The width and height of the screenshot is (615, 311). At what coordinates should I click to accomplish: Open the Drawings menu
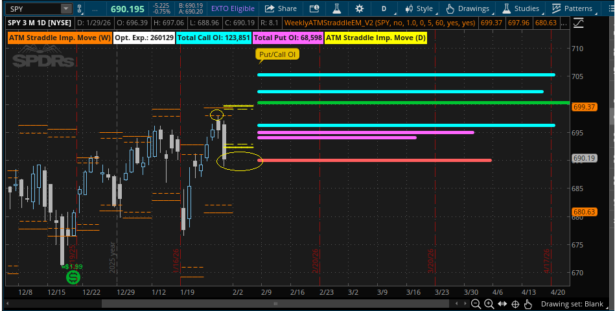[467, 8]
